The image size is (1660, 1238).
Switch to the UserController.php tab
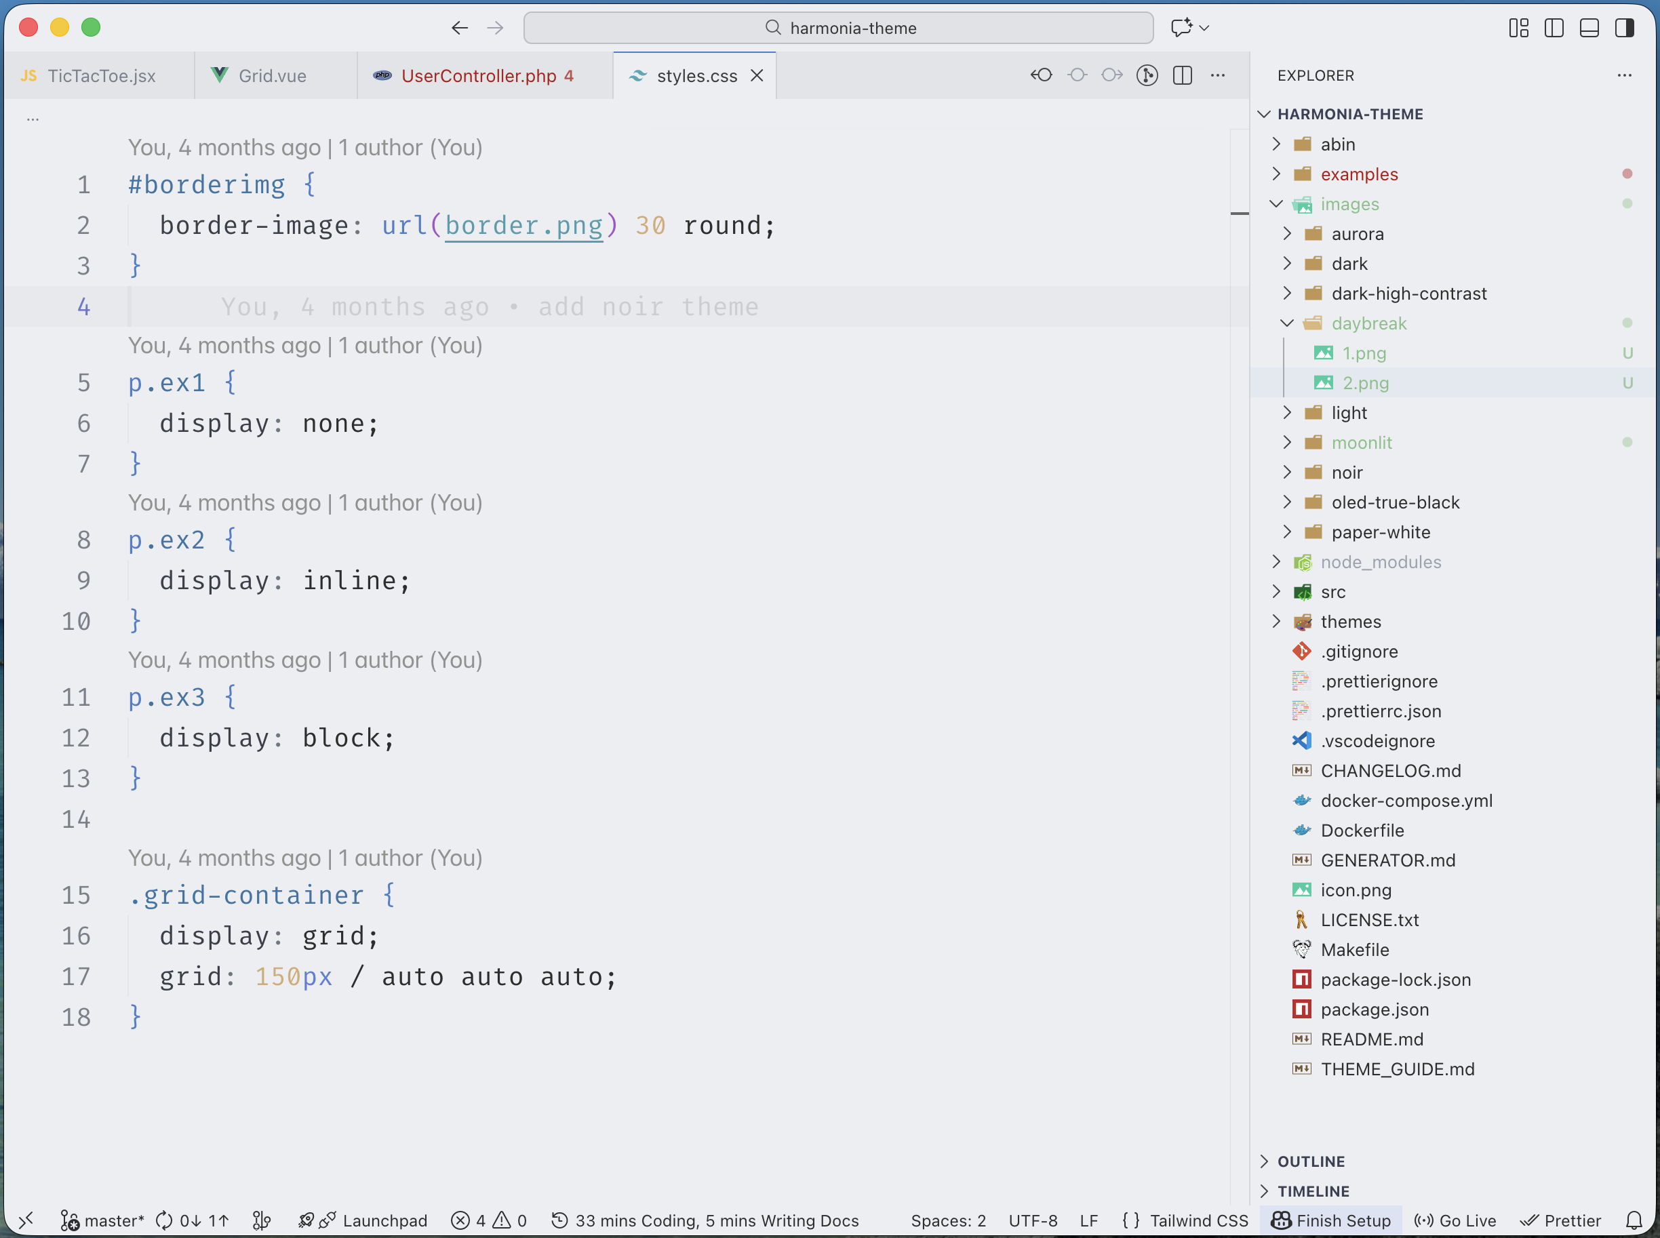click(x=483, y=75)
